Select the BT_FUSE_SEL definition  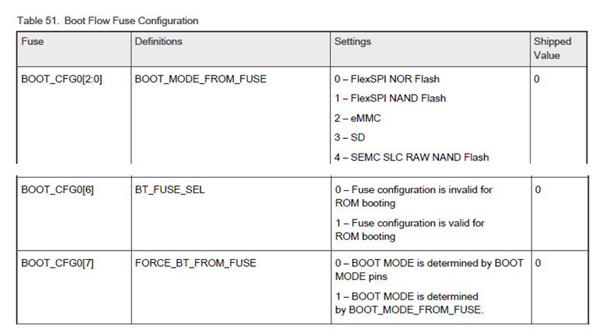click(169, 189)
